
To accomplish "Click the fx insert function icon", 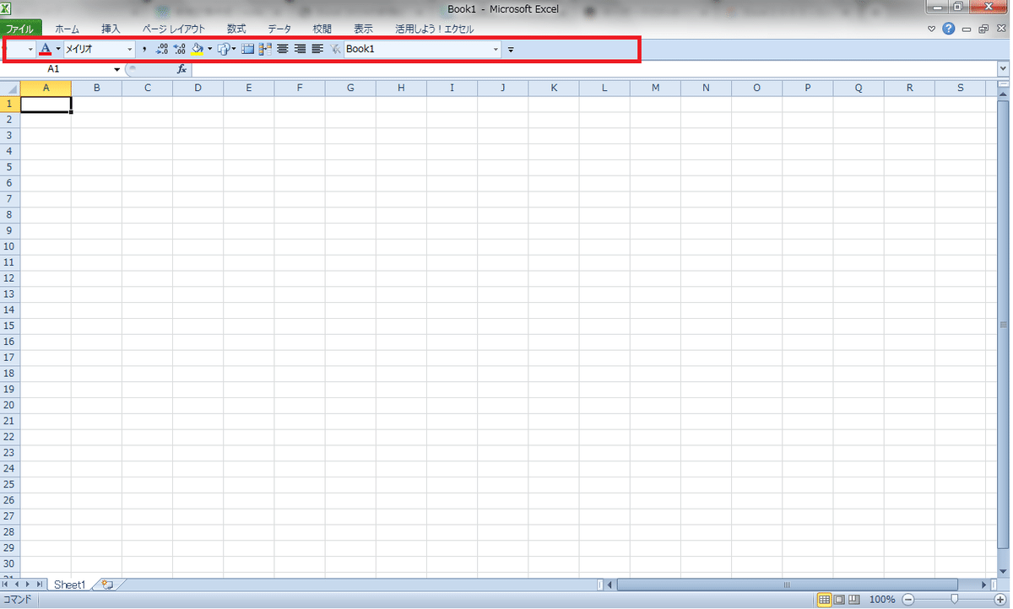I will coord(181,69).
